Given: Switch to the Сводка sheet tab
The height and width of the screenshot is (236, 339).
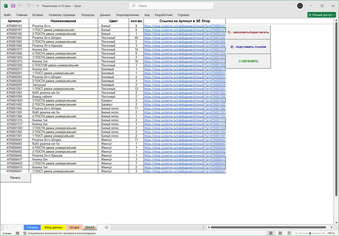Looking at the screenshot, I should (74, 227).
